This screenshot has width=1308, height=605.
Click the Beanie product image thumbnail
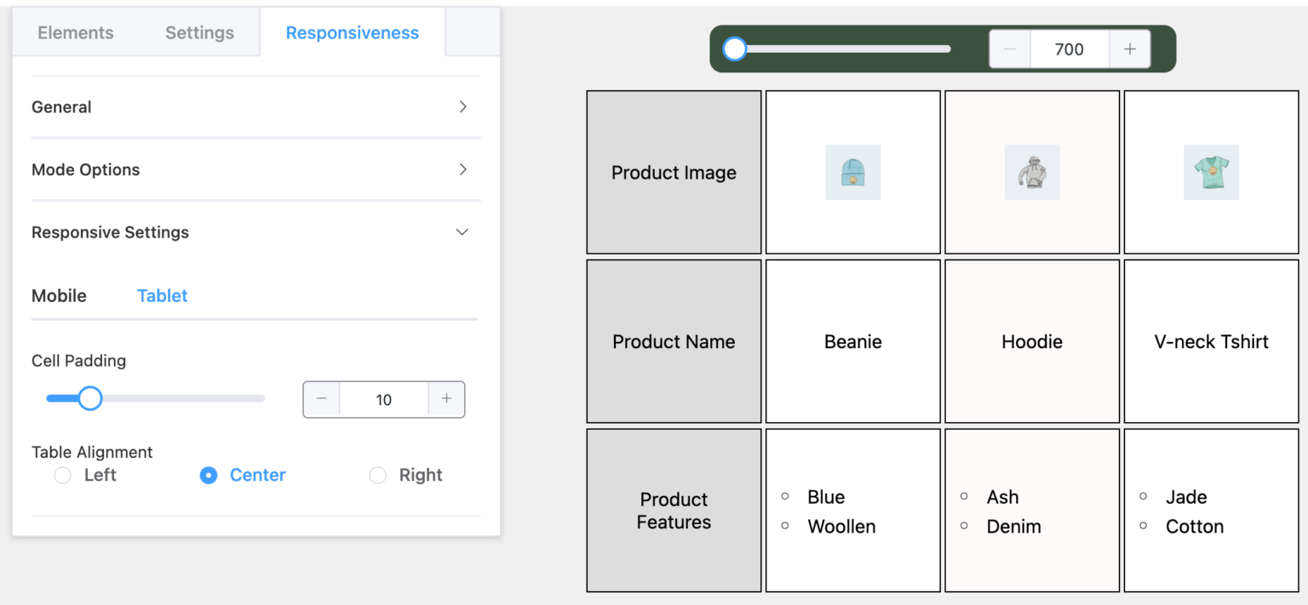click(852, 172)
